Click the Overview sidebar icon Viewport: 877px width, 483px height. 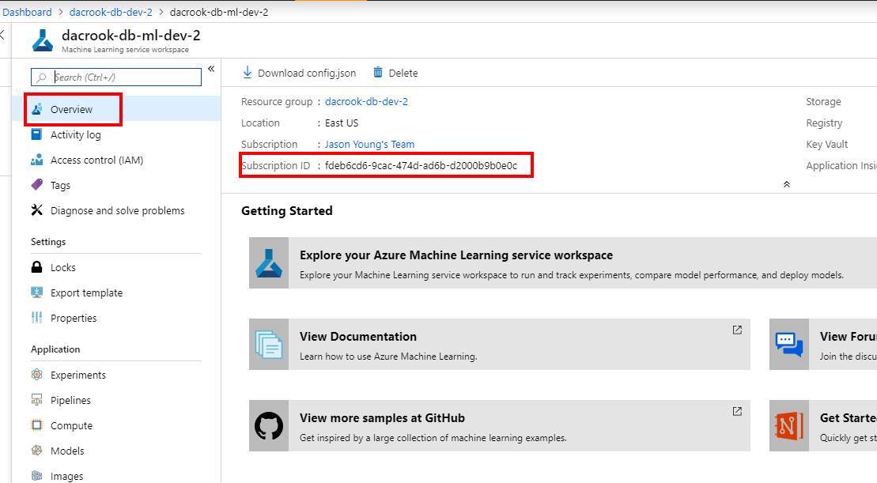(x=37, y=109)
